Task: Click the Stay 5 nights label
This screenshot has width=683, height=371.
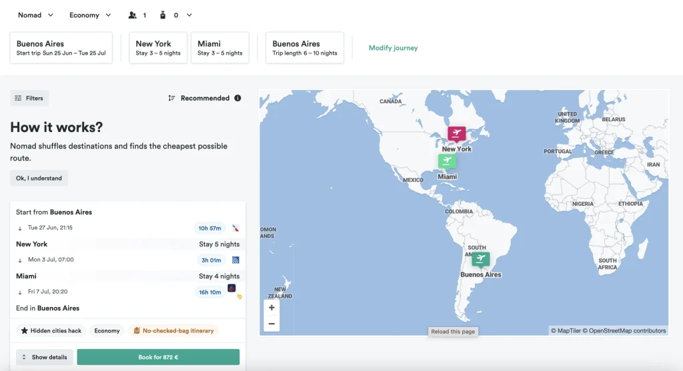Action: (219, 244)
